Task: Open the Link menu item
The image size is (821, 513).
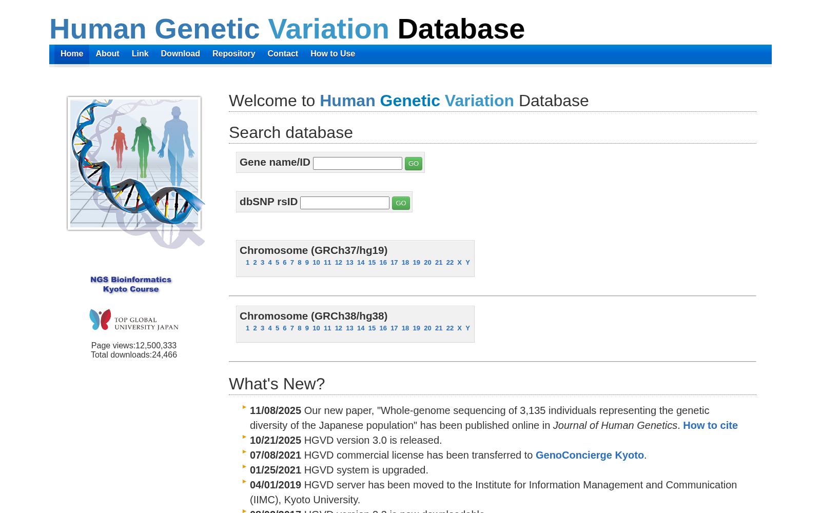Action: coord(140,54)
